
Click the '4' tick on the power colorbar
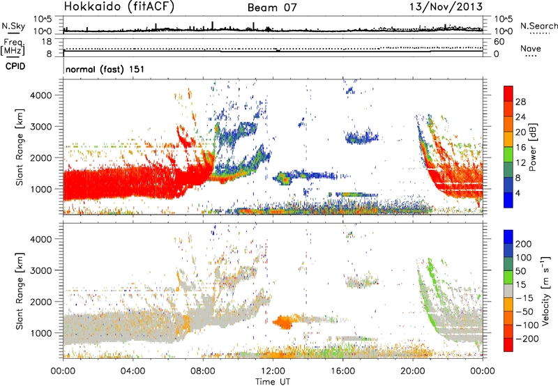(x=518, y=193)
